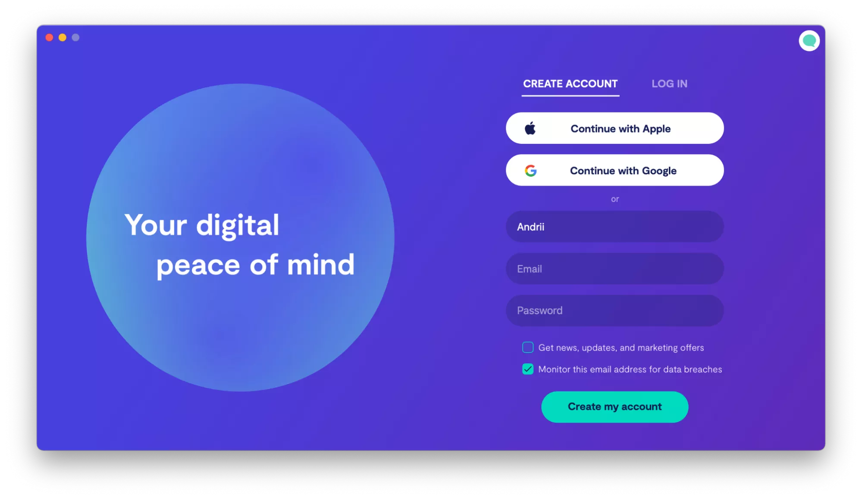Select the CREATE ACCOUNT tab

570,84
